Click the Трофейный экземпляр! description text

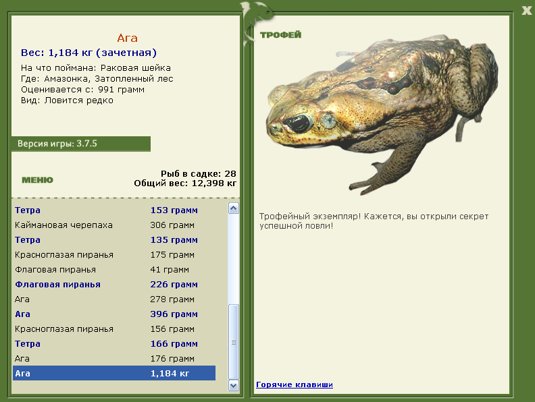374,221
